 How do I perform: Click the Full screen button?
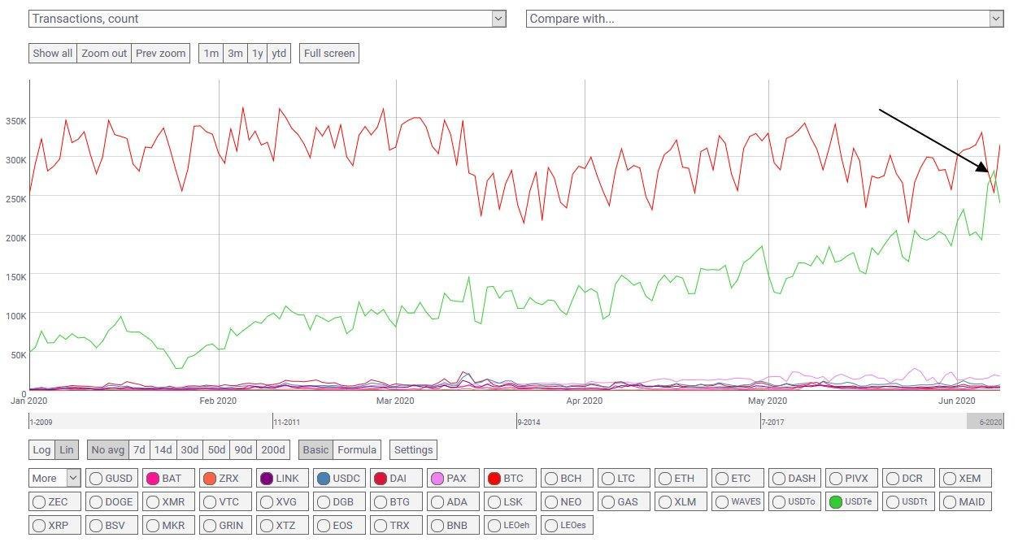[x=328, y=53]
